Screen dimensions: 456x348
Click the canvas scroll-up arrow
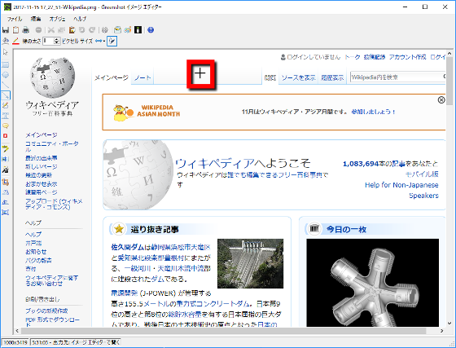(x=449, y=54)
